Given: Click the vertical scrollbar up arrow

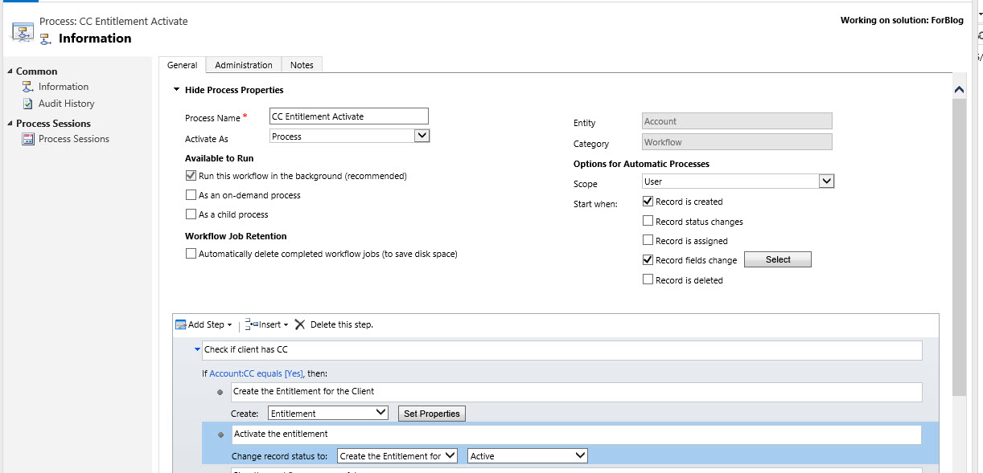Looking at the screenshot, I should pos(959,90).
